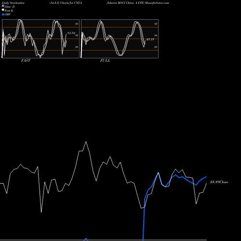Image resolution: width=241 pixels, height=241 pixels.
Task: Select the 'Daily Stochastics' title text
Action: (13, 3)
